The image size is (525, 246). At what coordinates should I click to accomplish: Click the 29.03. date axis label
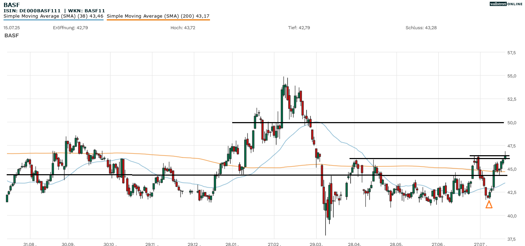[316, 244]
